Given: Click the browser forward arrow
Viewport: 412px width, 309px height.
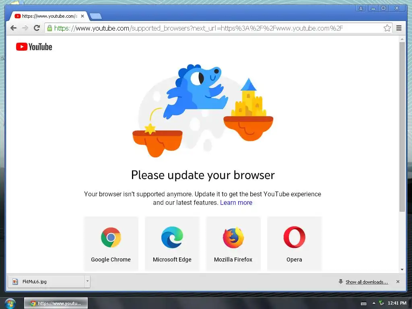Looking at the screenshot, I should [25, 28].
